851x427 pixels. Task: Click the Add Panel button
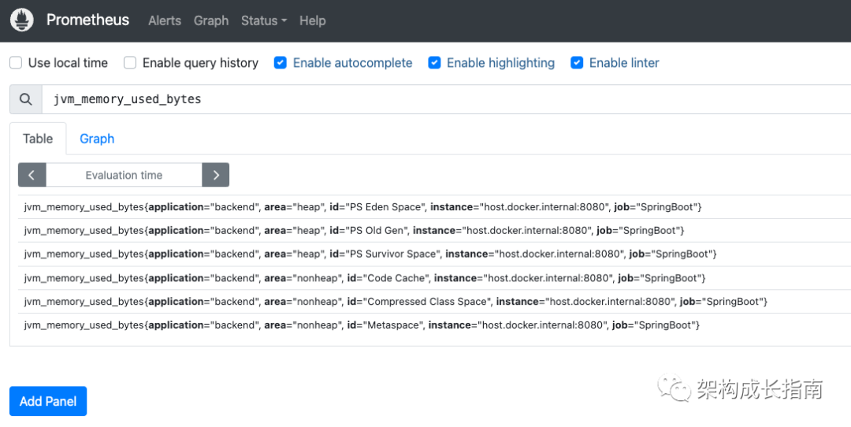pos(48,401)
